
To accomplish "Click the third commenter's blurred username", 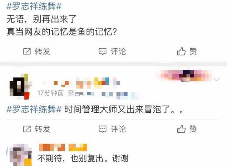I will [x=63, y=147].
